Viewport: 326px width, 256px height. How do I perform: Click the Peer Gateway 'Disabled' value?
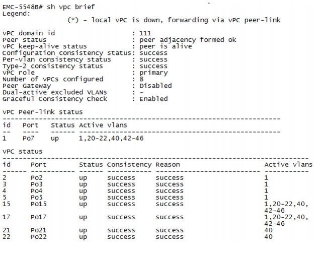(155, 86)
